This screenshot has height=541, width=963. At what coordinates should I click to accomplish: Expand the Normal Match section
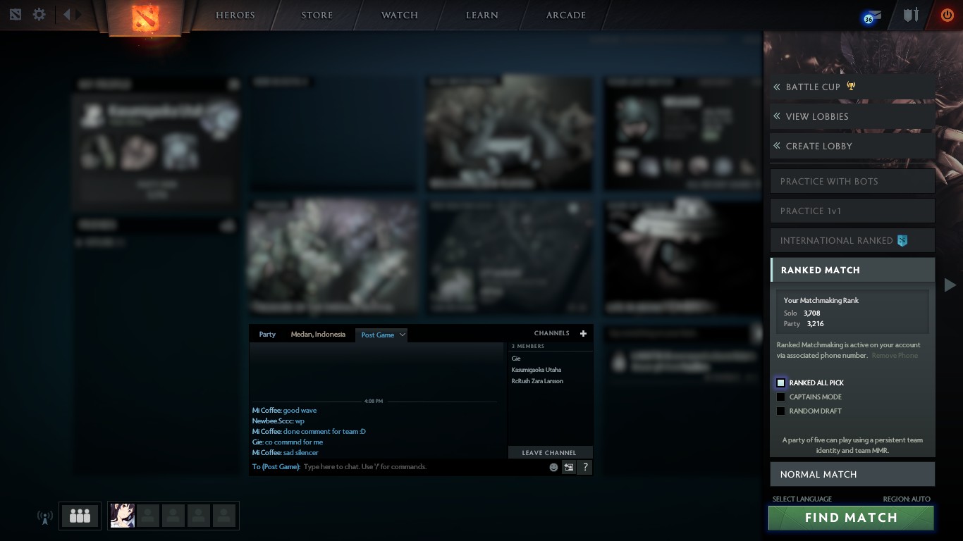(x=852, y=474)
